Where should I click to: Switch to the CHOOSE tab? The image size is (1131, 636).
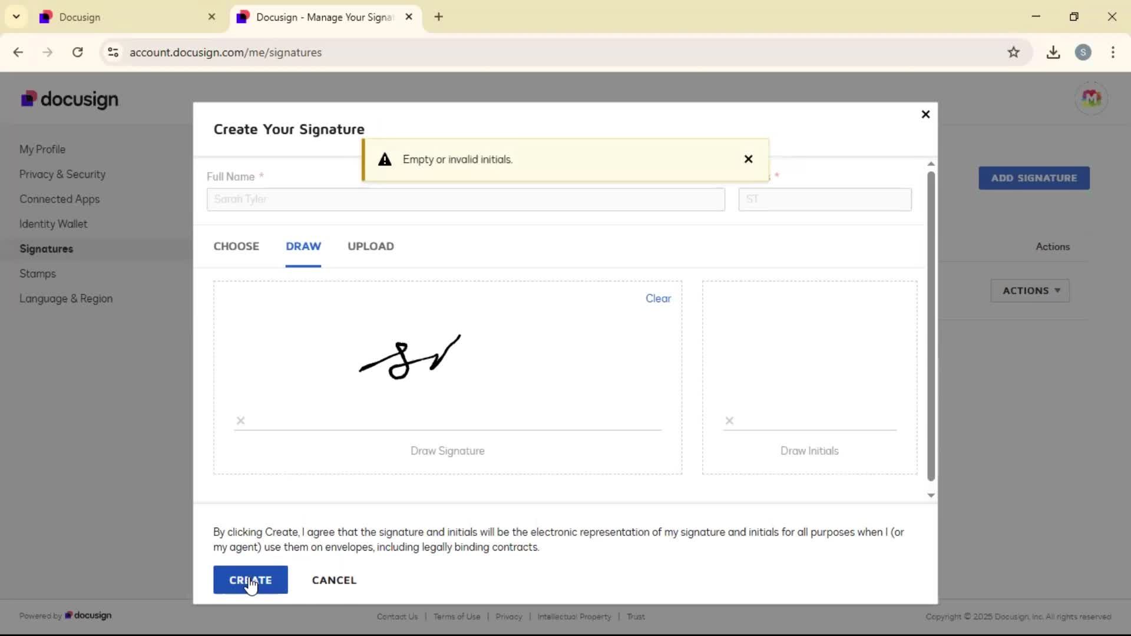[x=236, y=246]
